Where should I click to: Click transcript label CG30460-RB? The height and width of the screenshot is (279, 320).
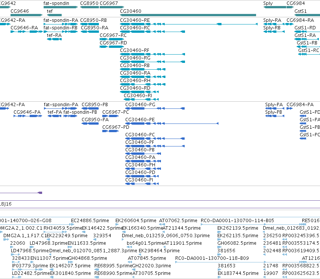[x=135, y=66]
